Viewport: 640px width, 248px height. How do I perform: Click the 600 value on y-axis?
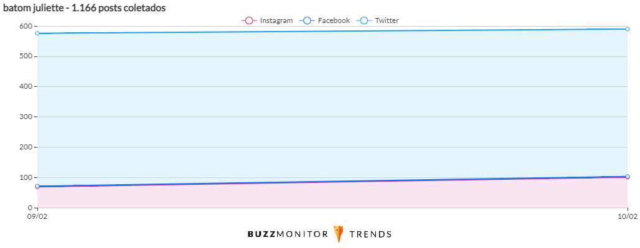(25, 26)
